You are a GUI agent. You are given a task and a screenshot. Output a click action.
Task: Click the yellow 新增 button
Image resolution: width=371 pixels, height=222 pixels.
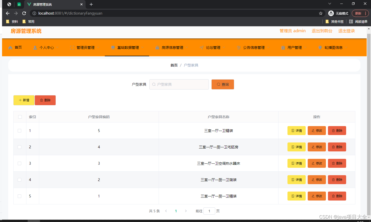pyautogui.click(x=24, y=100)
